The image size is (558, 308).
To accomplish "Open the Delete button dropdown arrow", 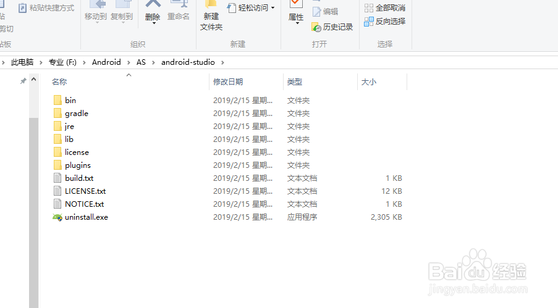I will (154, 23).
